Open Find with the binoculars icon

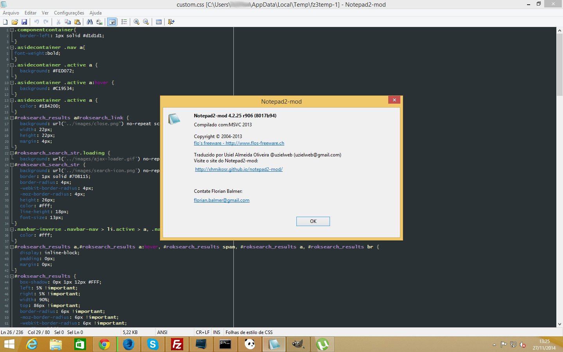point(89,22)
